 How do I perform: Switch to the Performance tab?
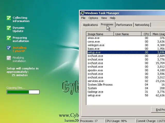click(x=124, y=25)
